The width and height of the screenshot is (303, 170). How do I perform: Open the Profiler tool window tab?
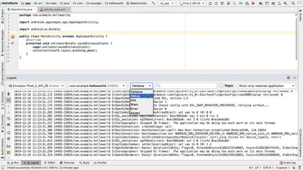pos(100,163)
